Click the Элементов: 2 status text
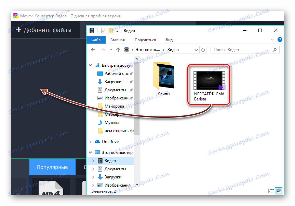Viewport: 295px width, 206px height. 104,191
